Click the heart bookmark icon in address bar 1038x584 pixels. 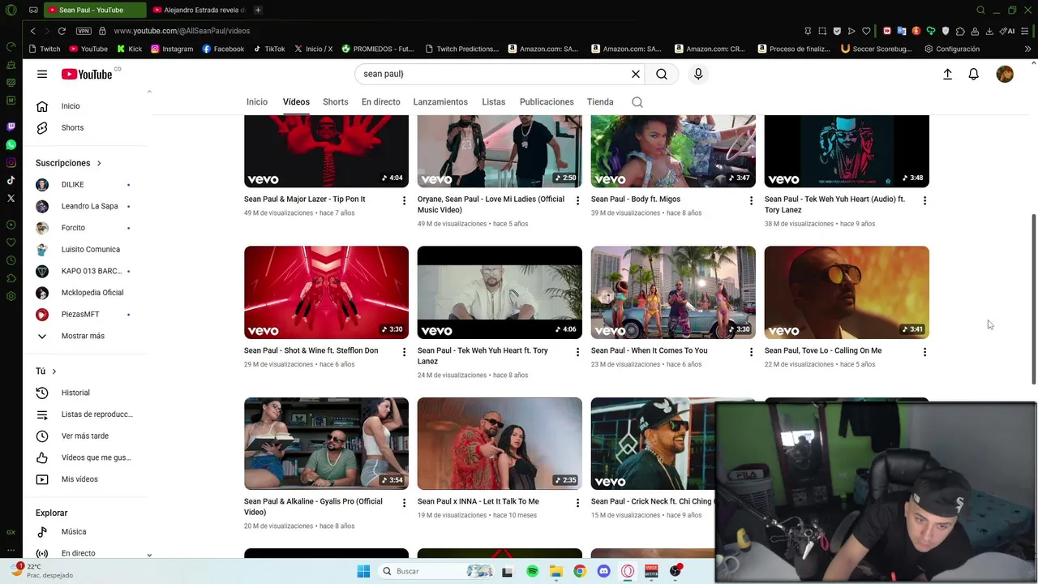[866, 31]
